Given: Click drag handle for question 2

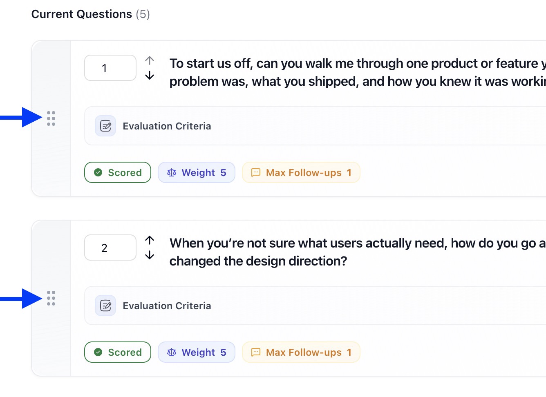Looking at the screenshot, I should [51, 298].
